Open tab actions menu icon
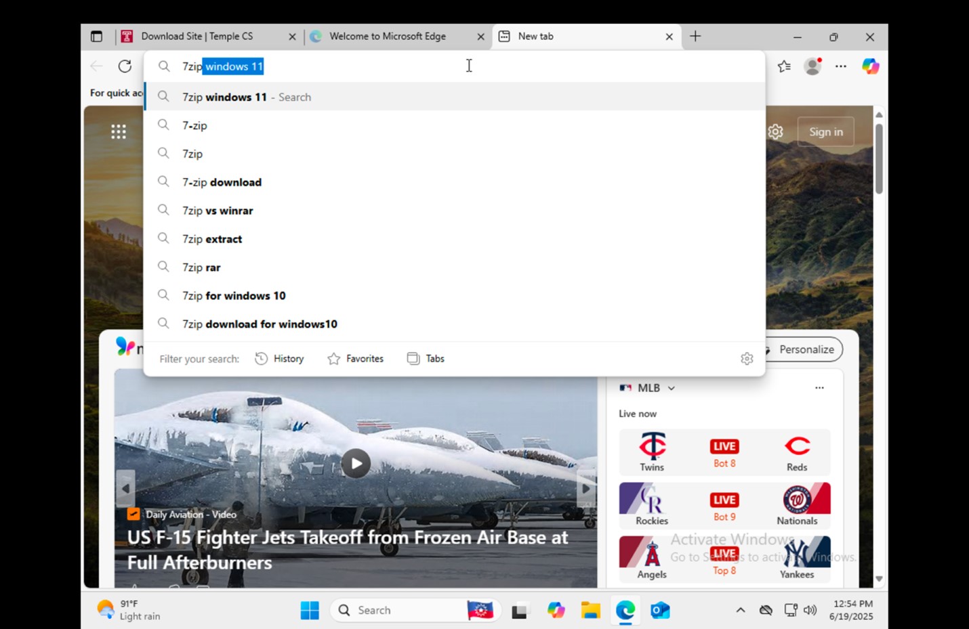This screenshot has width=969, height=629. pos(97,37)
